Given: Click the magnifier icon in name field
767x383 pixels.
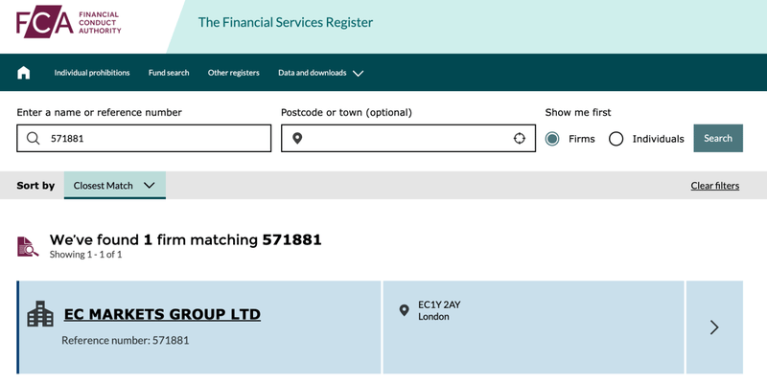Looking at the screenshot, I should 34,138.
